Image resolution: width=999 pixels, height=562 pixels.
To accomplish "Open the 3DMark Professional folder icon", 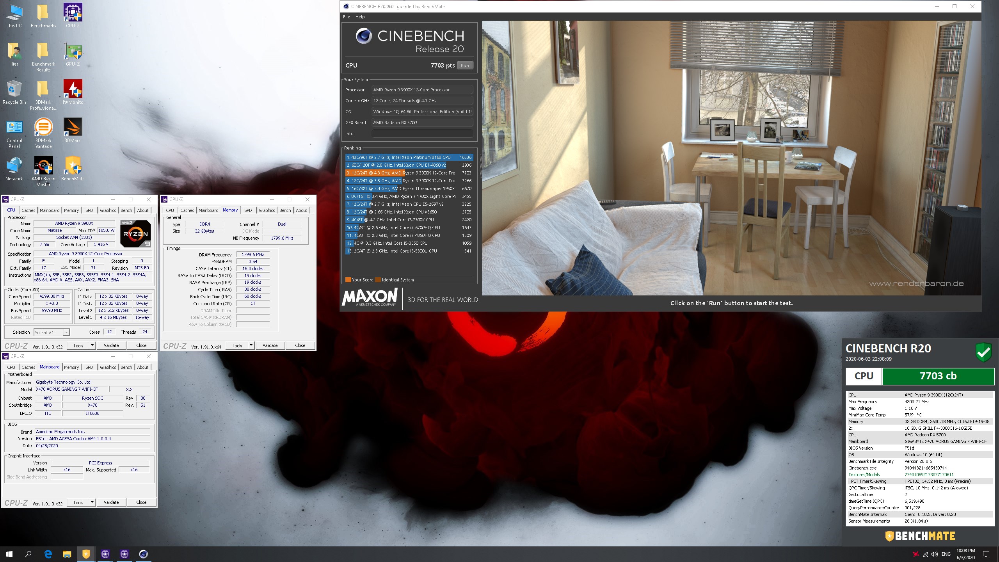I will pyautogui.click(x=43, y=95).
